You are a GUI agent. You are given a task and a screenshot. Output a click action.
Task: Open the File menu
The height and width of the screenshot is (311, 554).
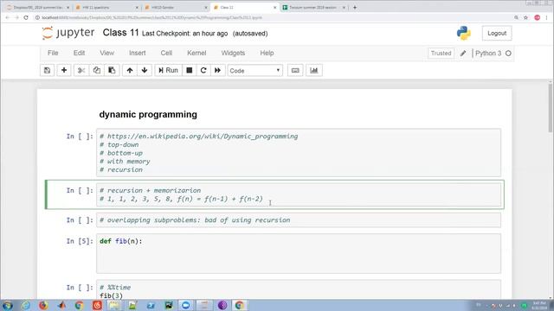coord(53,53)
